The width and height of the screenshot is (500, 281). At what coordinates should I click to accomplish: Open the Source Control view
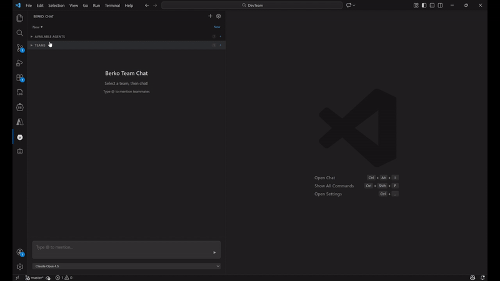(20, 48)
